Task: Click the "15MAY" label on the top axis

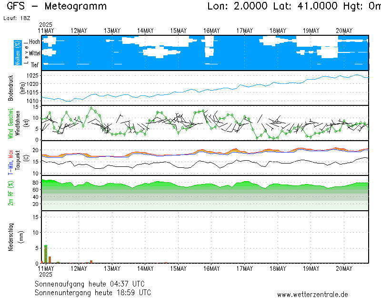Action: click(x=178, y=31)
